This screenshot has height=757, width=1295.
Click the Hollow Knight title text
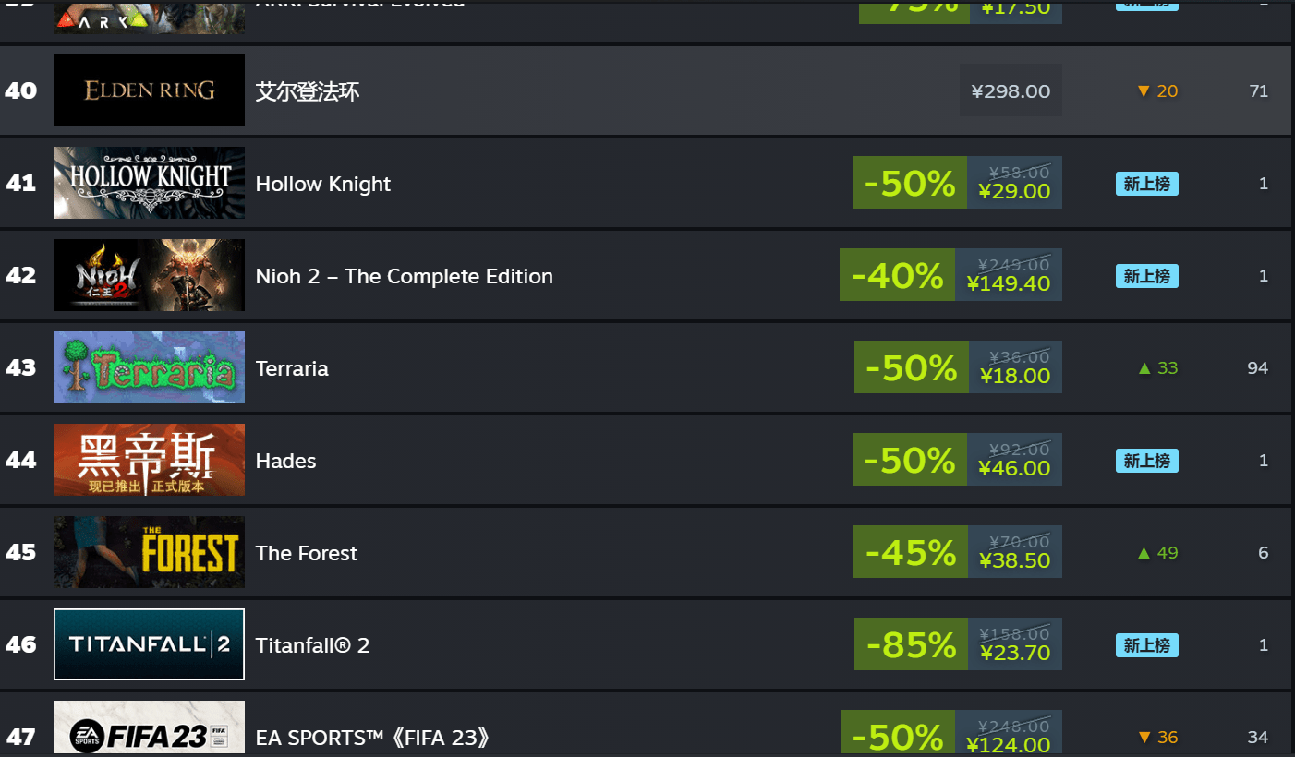coord(323,184)
